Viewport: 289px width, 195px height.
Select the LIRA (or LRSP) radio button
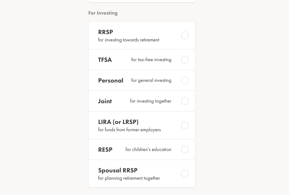pyautogui.click(x=185, y=125)
